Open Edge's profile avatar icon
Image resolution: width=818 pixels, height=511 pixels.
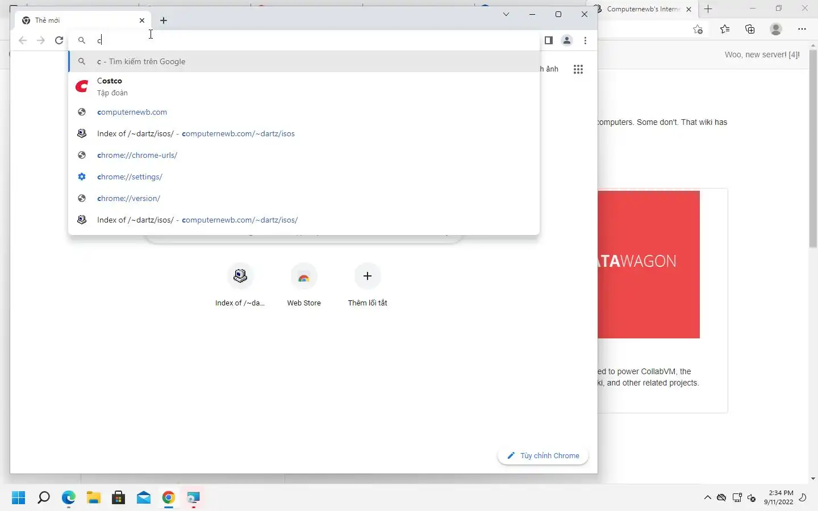pyautogui.click(x=776, y=29)
